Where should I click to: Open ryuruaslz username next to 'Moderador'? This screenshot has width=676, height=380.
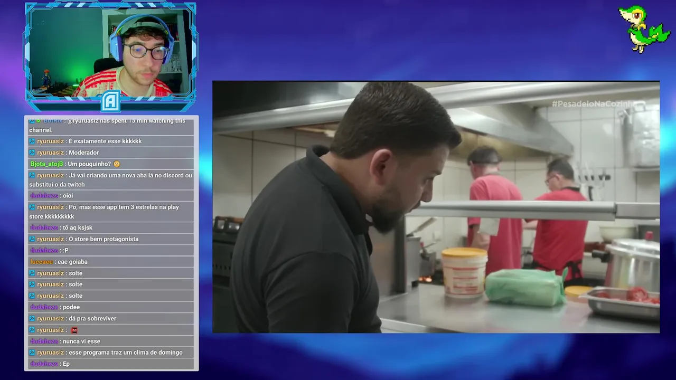pyautogui.click(x=50, y=153)
